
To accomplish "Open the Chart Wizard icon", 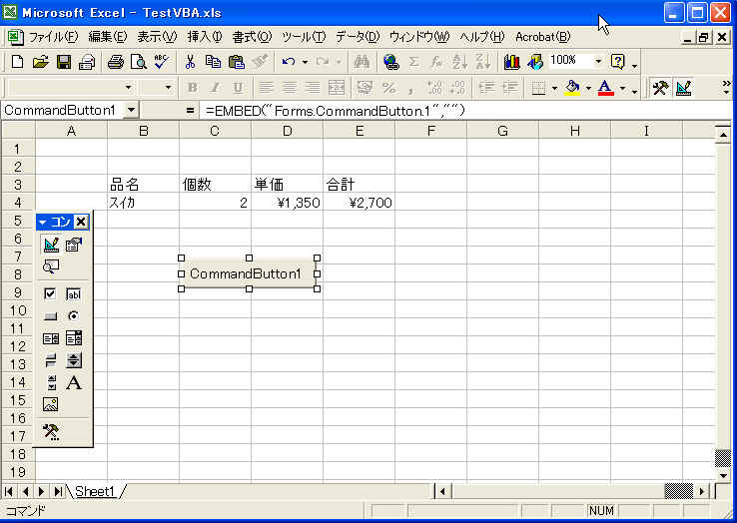I will (511, 62).
